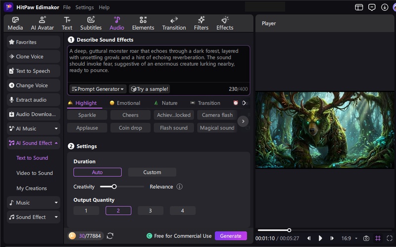
Task: Open Favorites in the audio sidebar
Action: point(33,42)
